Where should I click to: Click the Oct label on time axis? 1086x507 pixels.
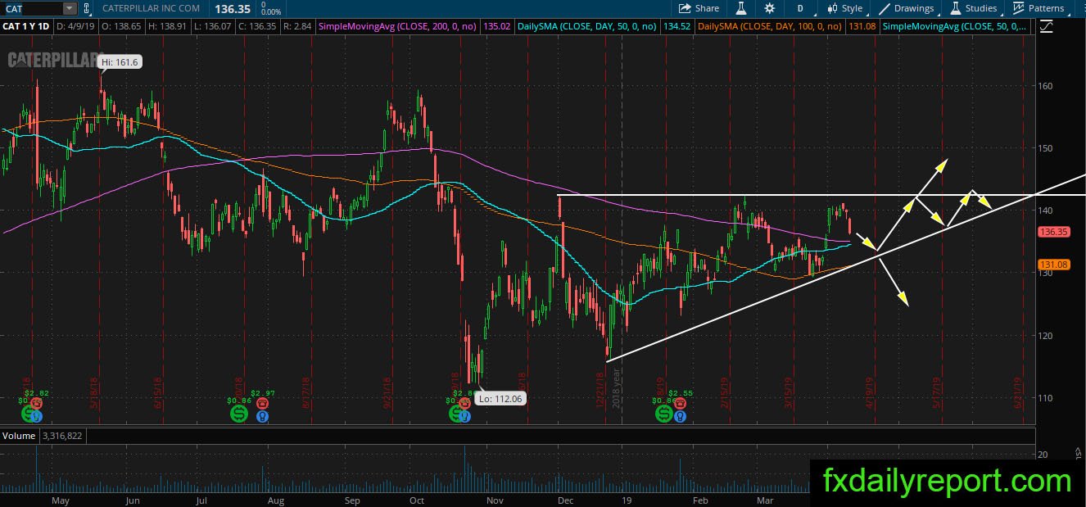coord(416,500)
